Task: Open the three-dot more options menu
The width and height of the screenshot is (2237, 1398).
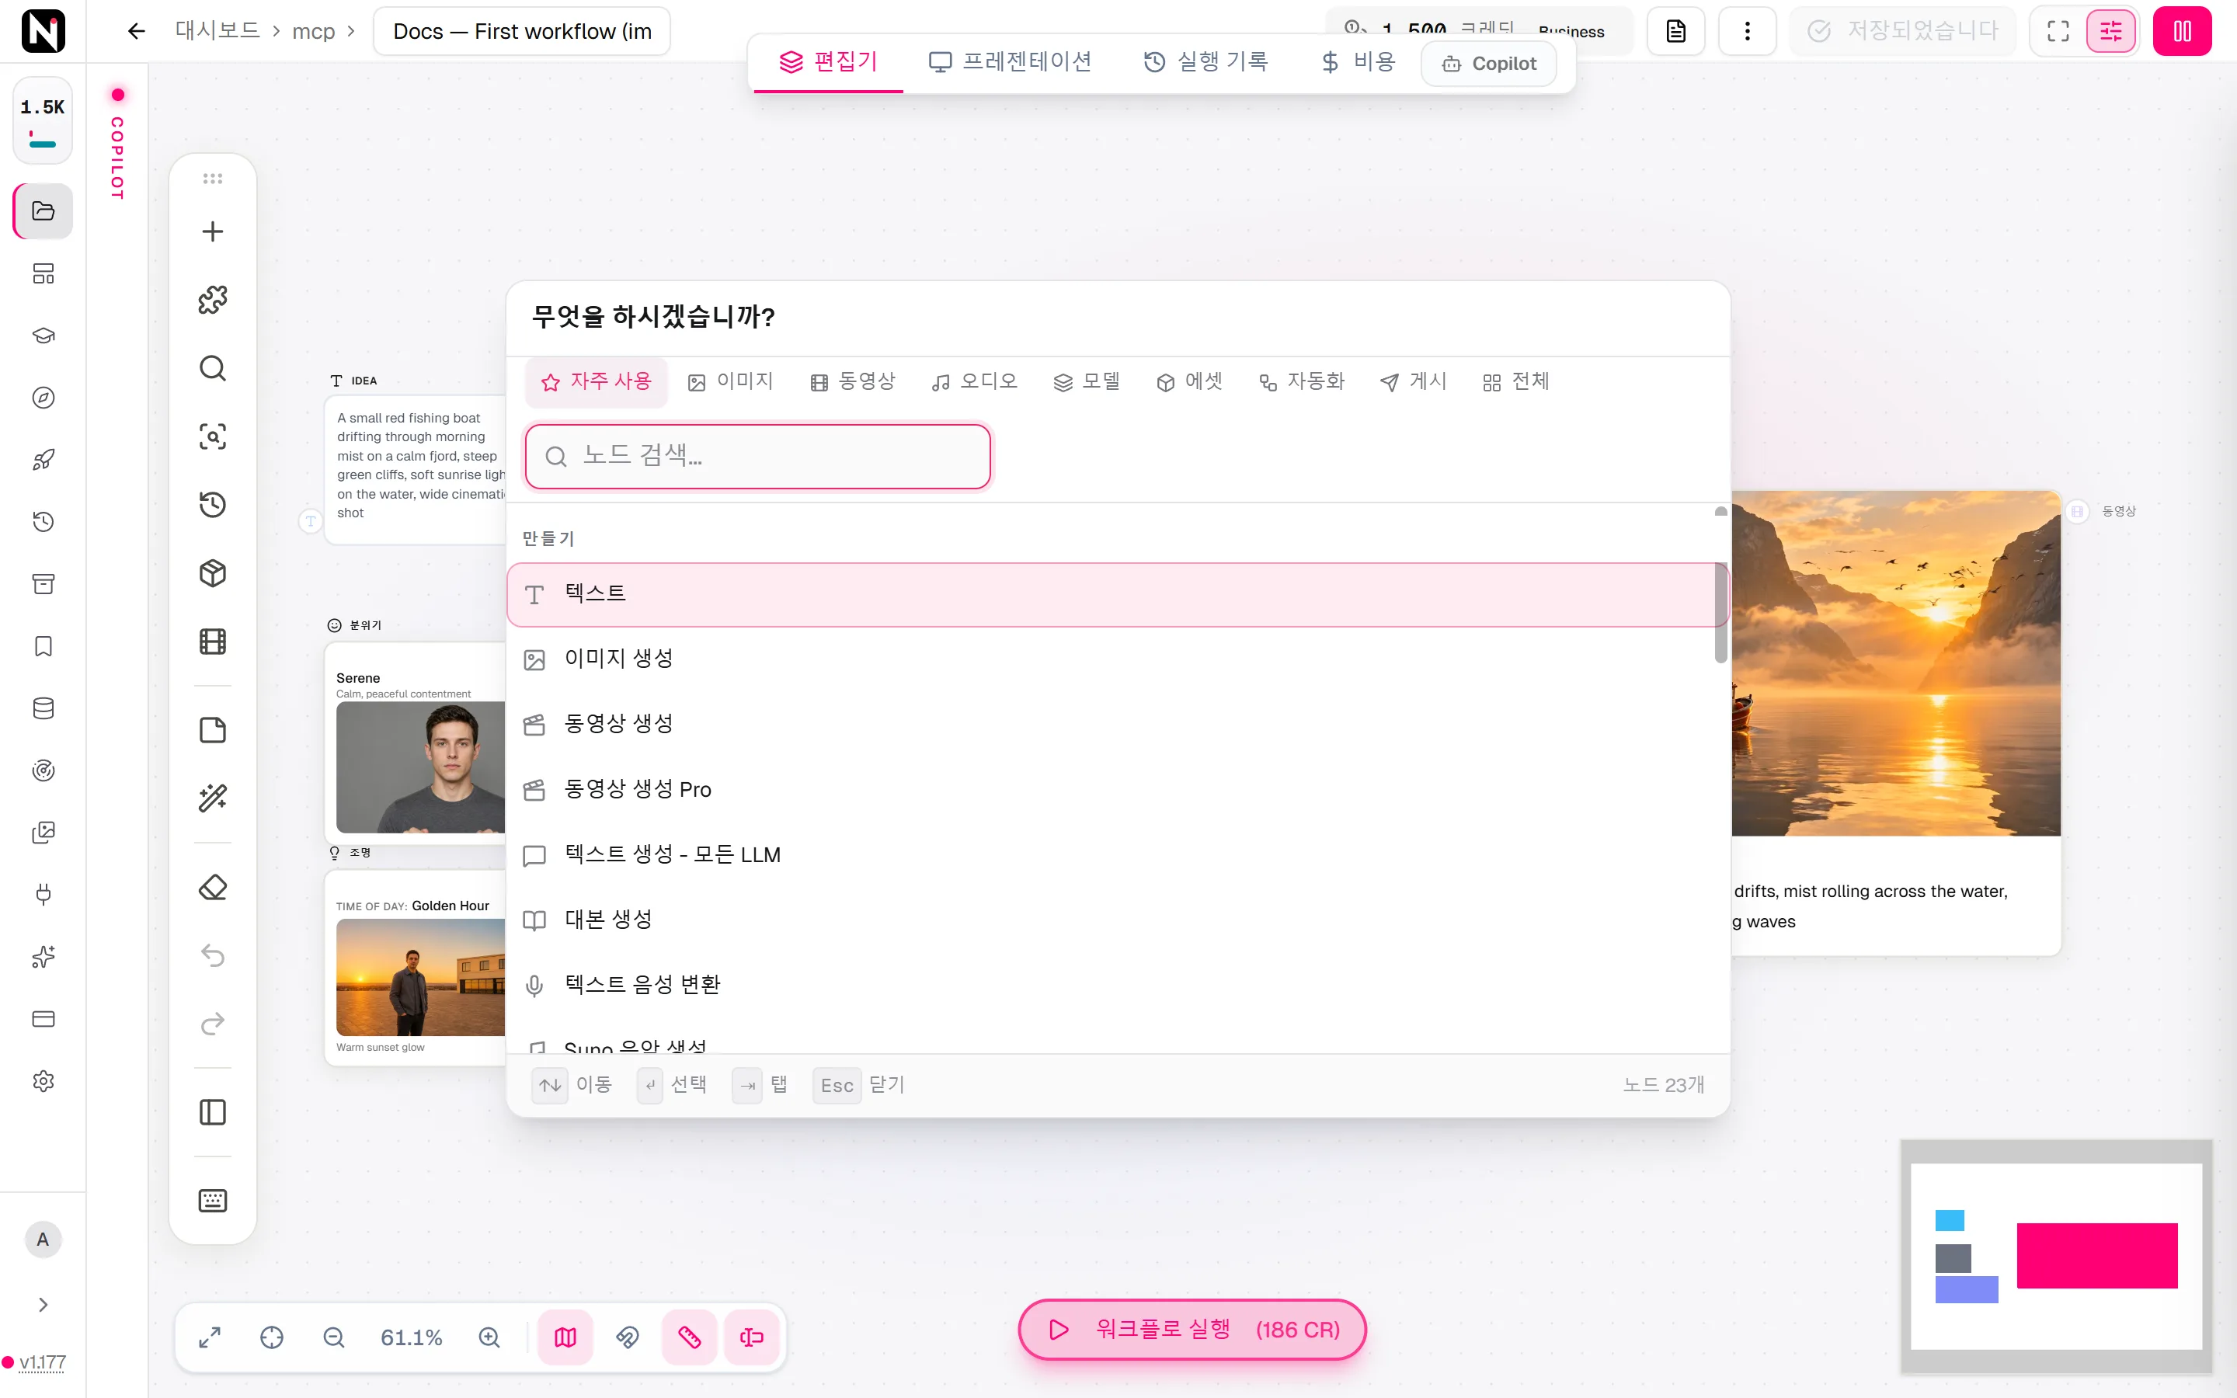Action: [1747, 31]
